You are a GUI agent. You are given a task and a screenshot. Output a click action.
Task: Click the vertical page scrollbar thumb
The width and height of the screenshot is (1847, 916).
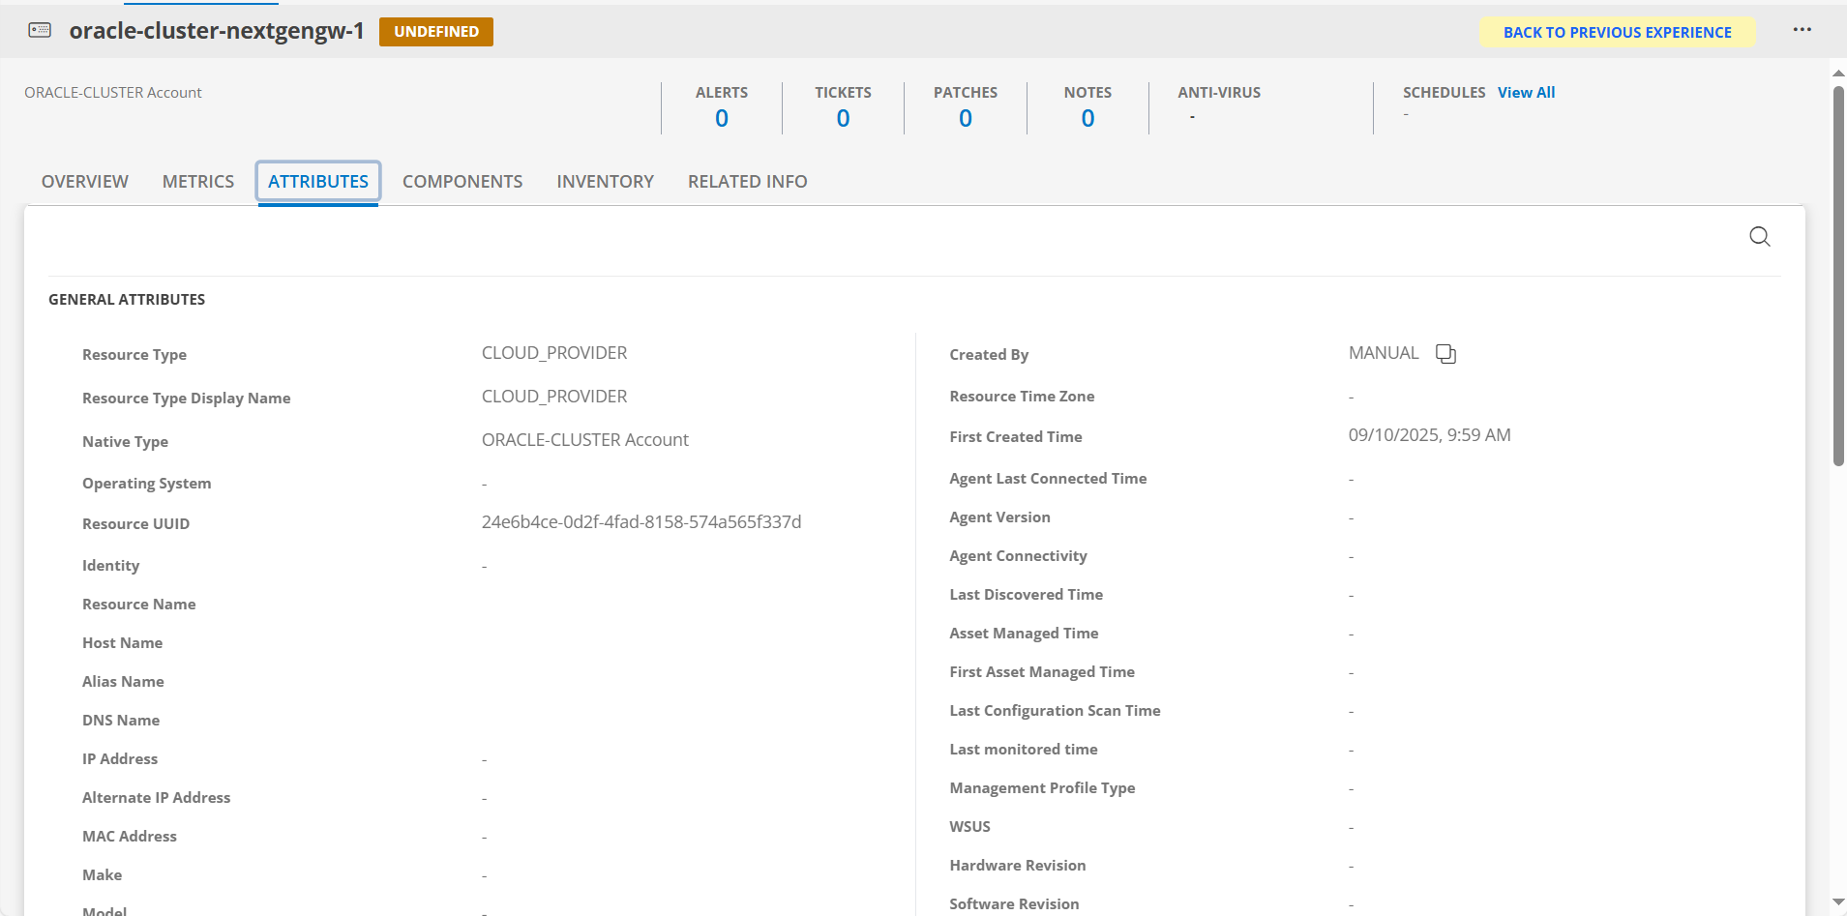click(1838, 276)
